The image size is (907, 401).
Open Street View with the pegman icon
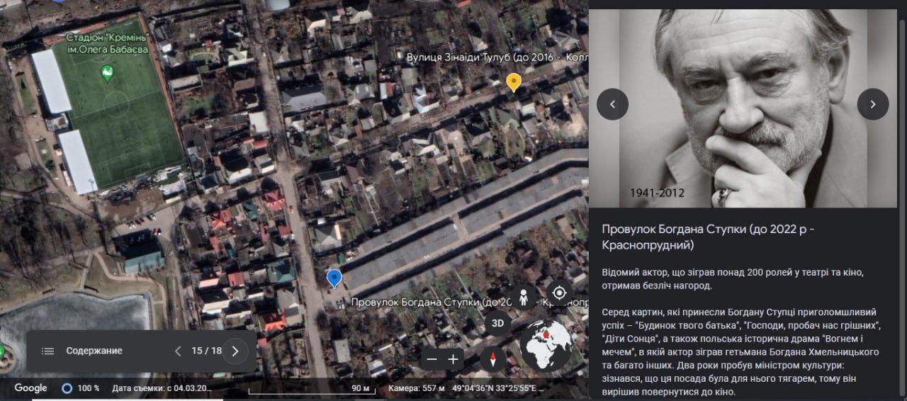coord(524,298)
